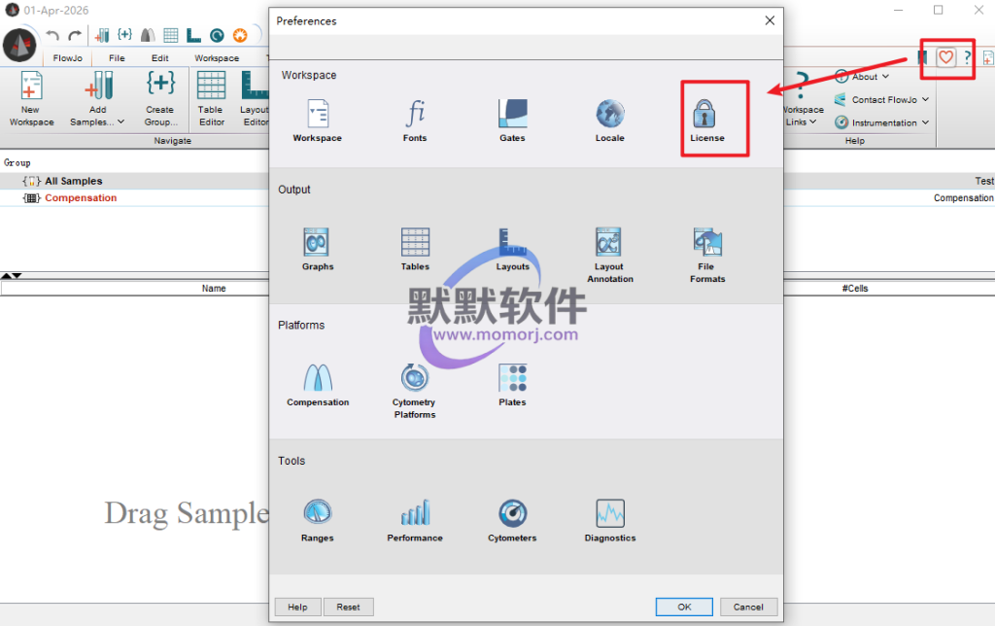Click the heart Preferences icon in the toolbar
The image size is (995, 626).
[945, 57]
